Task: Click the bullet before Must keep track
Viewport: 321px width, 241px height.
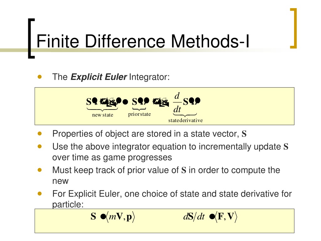Action: 40,170
